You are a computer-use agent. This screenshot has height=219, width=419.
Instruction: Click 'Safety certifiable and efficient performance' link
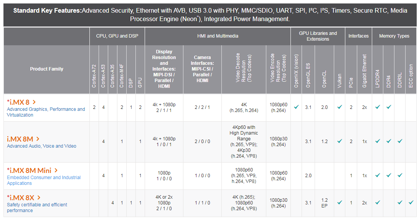point(37,207)
